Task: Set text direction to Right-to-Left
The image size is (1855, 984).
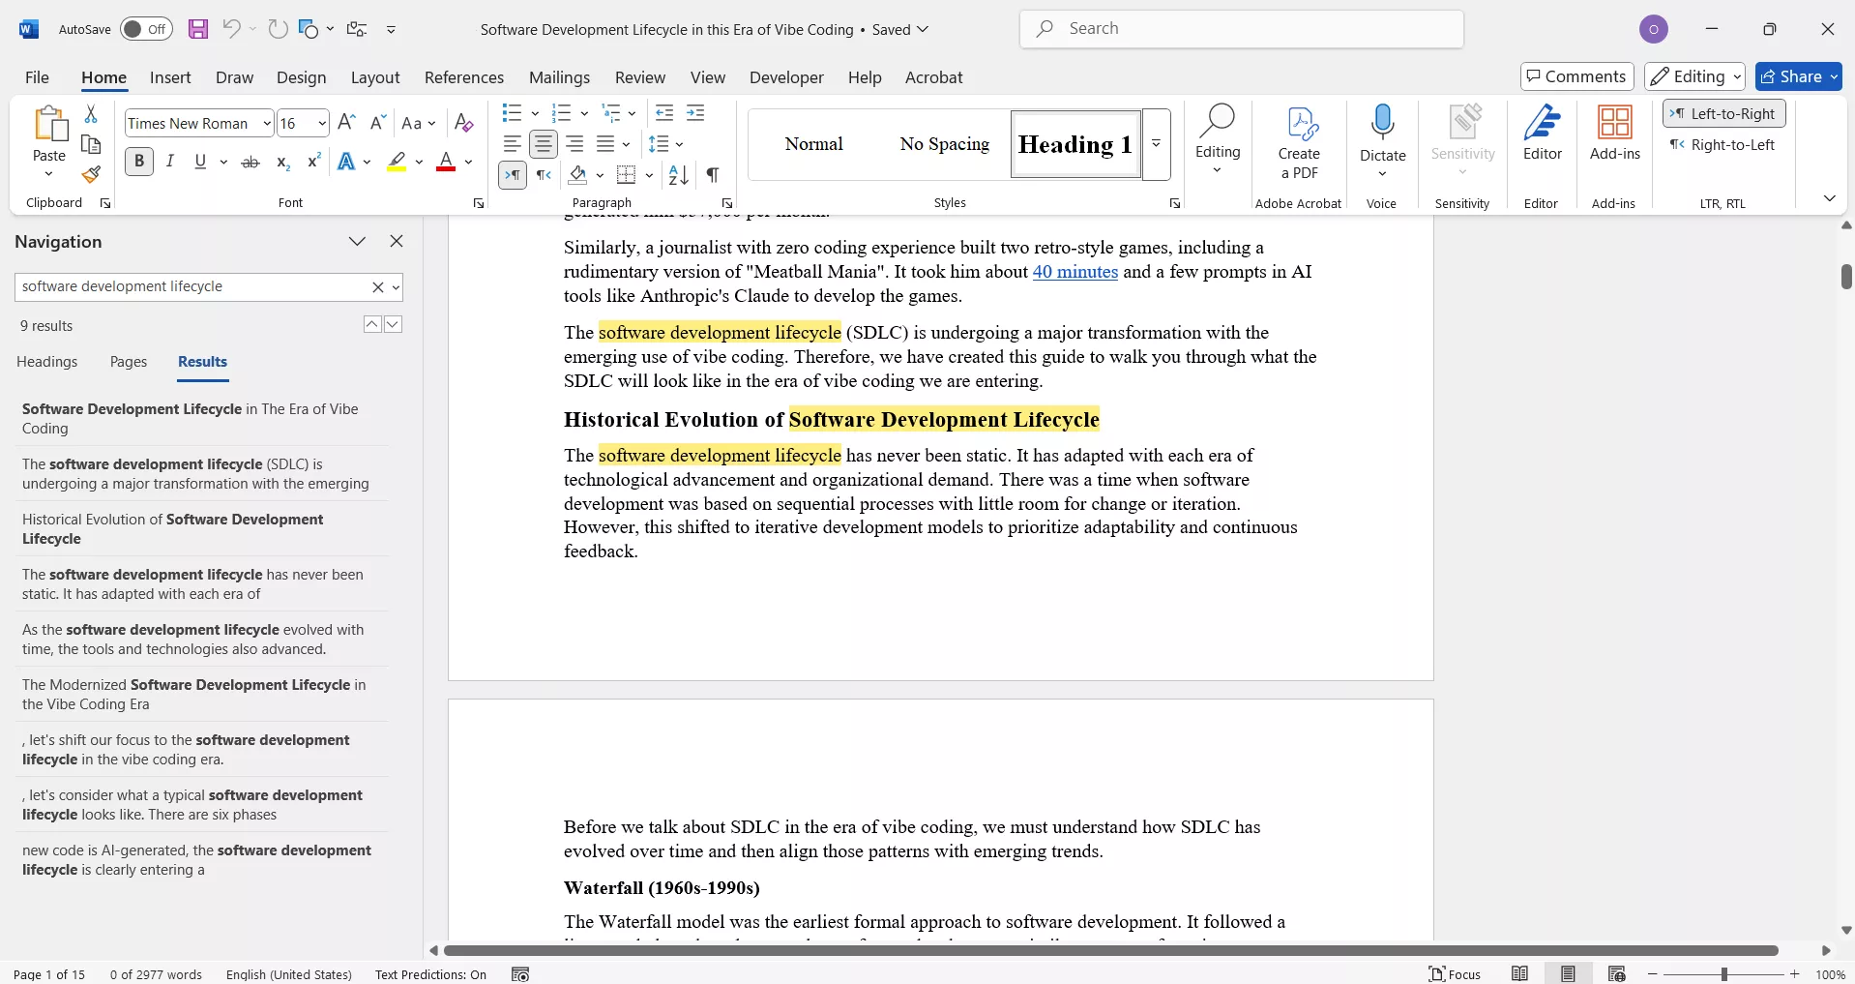Action: pos(1722,145)
